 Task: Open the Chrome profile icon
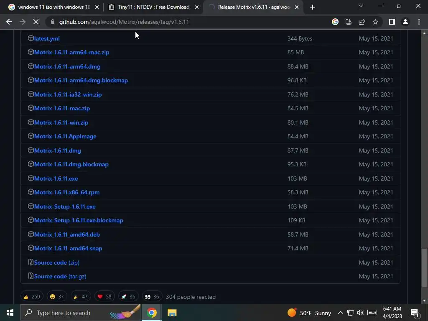pos(405,22)
